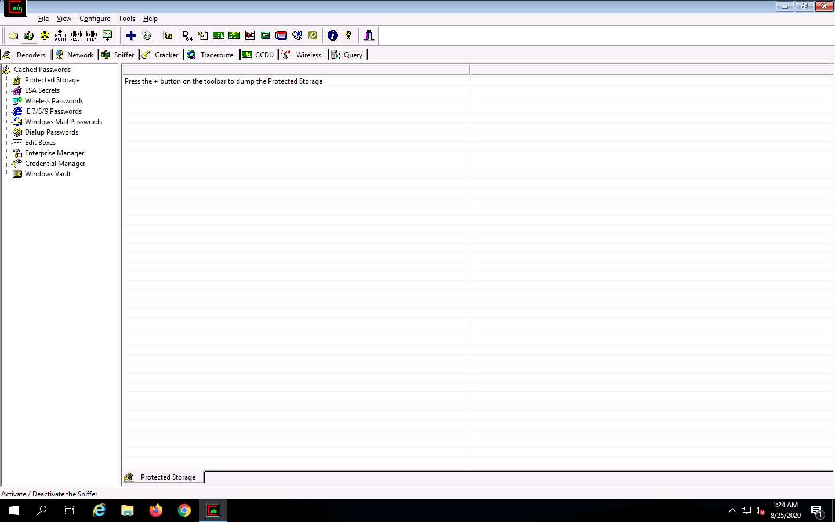Launch Google Chrome from the taskbar
Viewport: 835px width, 522px height.
coord(184,510)
